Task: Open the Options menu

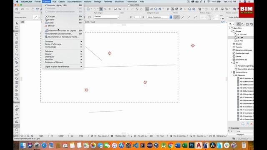Action: point(88,2)
